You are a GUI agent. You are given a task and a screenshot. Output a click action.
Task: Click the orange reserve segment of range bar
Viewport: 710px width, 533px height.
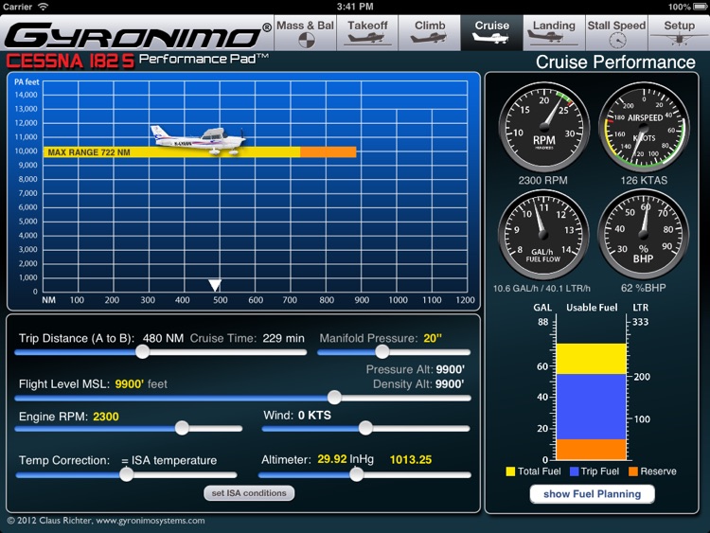(328, 152)
